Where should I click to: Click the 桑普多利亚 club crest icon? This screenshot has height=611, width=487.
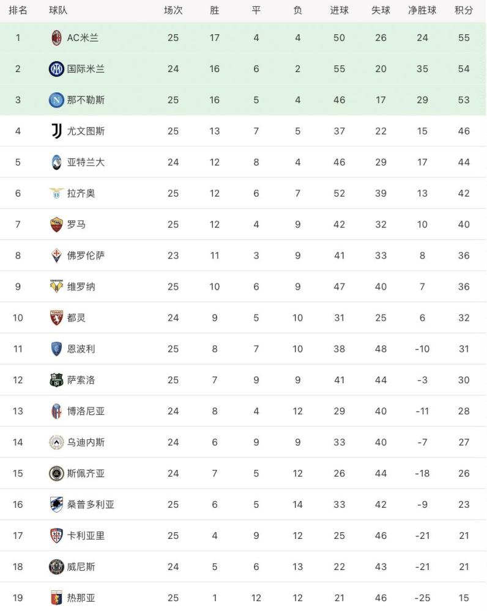point(56,505)
